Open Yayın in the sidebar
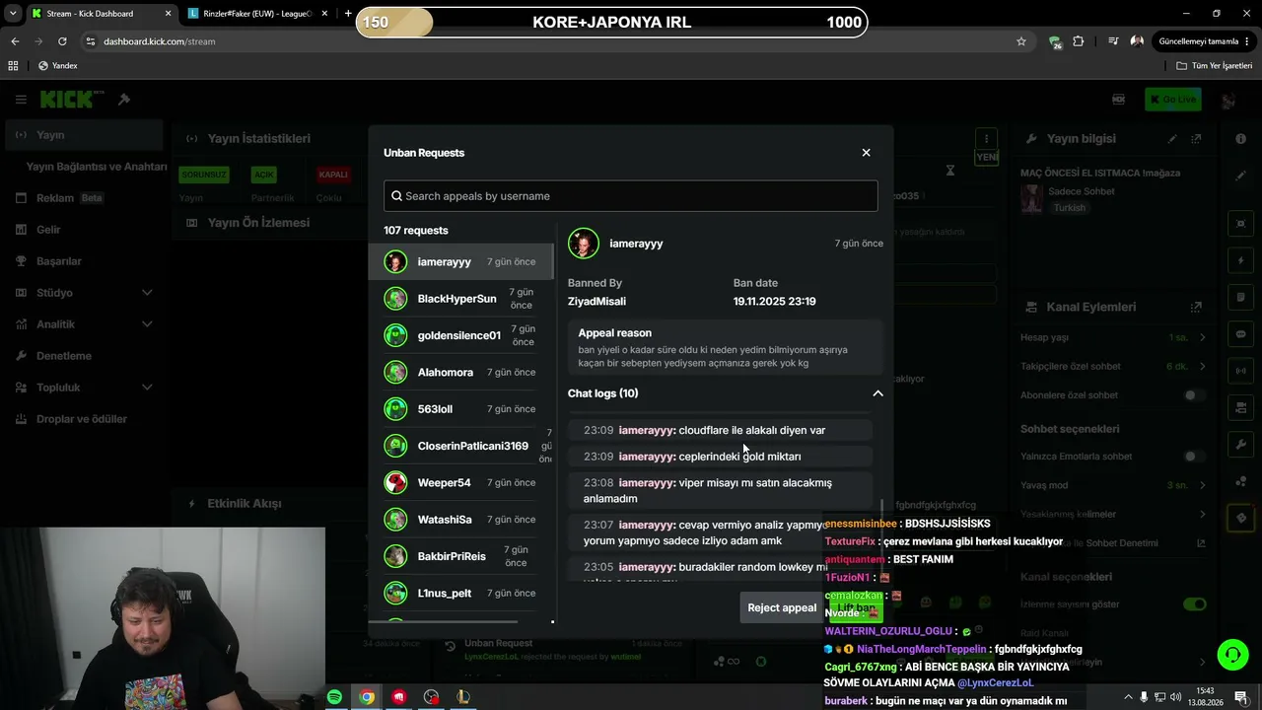1262x710 pixels. coord(83,135)
